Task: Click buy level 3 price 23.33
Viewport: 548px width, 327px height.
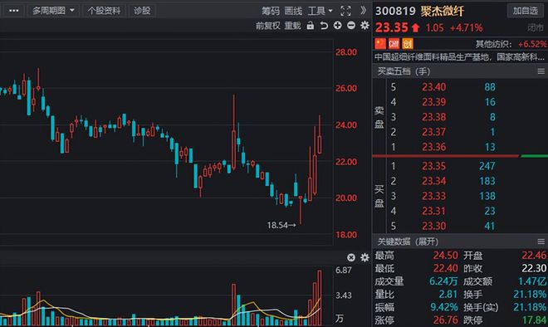Action: click(433, 196)
